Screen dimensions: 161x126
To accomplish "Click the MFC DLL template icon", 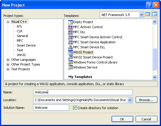I will pyautogui.click(x=70, y=32).
